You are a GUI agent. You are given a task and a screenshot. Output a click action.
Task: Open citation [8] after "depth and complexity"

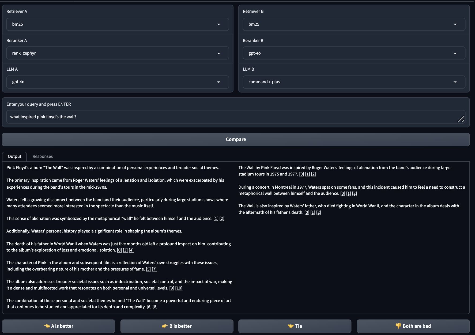tap(155, 307)
